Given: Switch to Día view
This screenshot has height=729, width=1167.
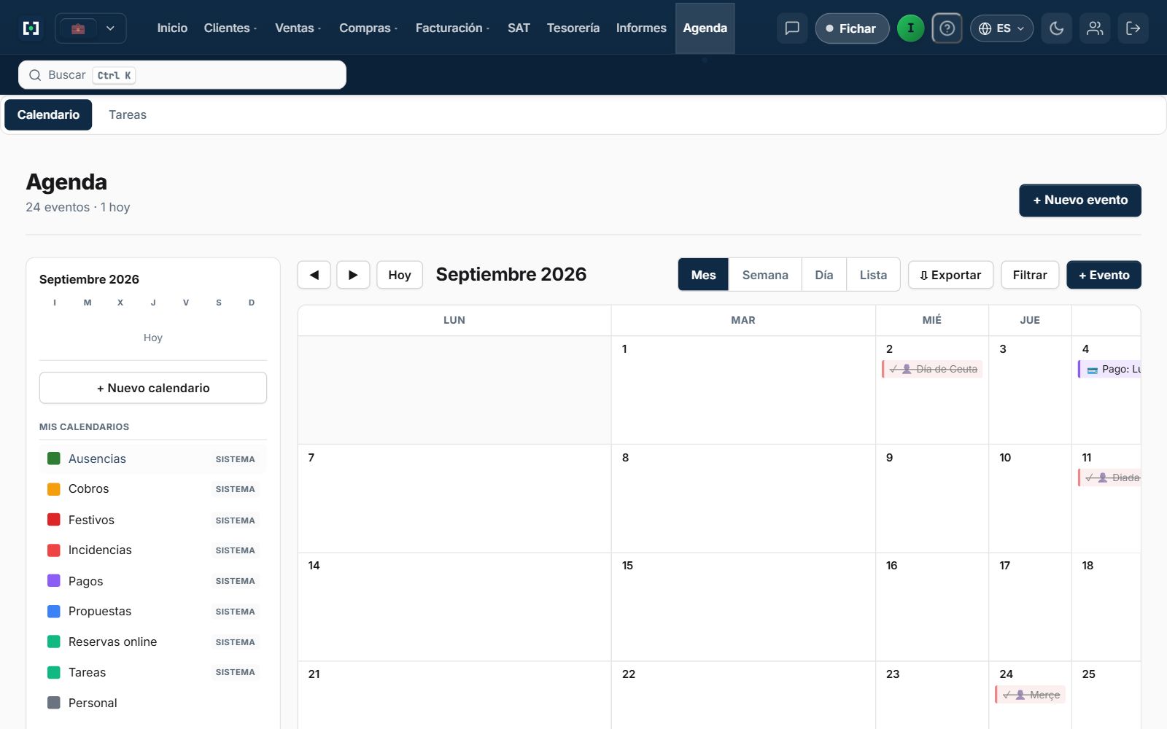Looking at the screenshot, I should (x=824, y=275).
